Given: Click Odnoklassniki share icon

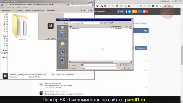Looking at the screenshot, I should tap(134, 11).
